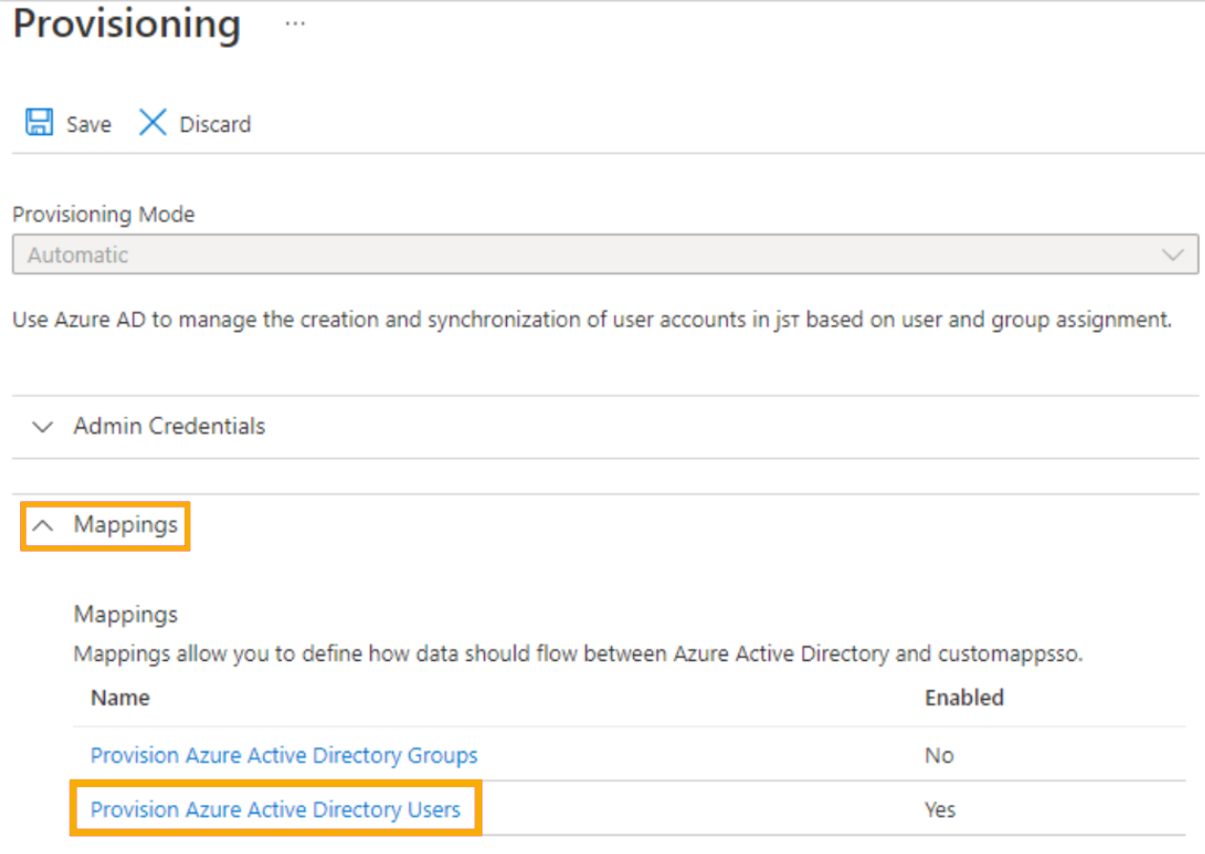Open Provision Azure Active Directory Users

pos(275,810)
